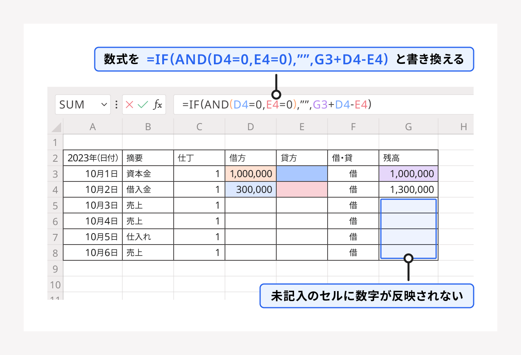Screen dimensions: 521x355
Task: Click the 借方 header cell
Action: 251,158
